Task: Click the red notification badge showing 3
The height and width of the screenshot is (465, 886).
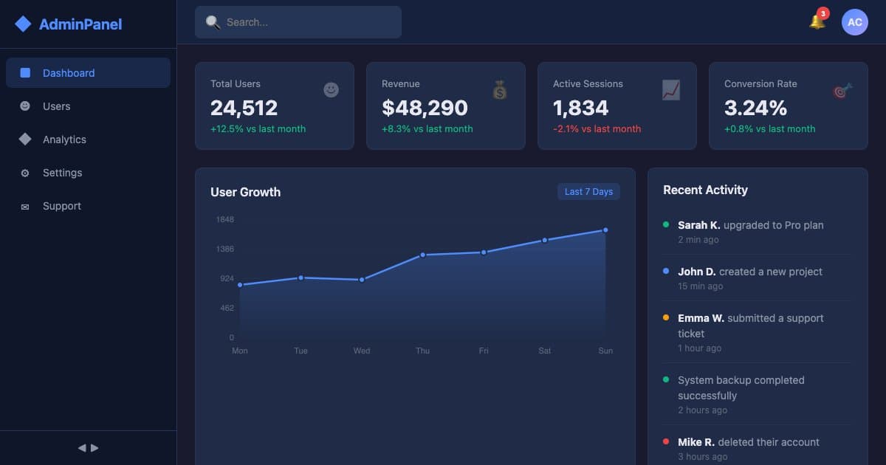Action: (823, 13)
